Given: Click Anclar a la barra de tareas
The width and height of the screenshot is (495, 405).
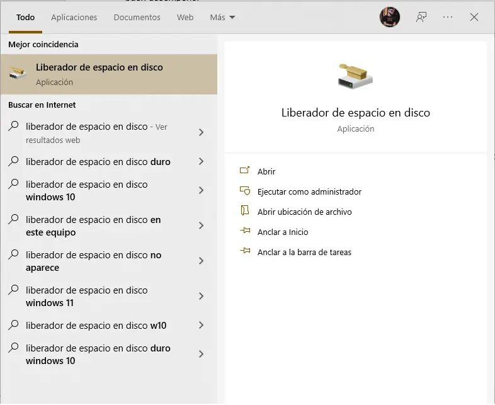Looking at the screenshot, I should pyautogui.click(x=304, y=252).
